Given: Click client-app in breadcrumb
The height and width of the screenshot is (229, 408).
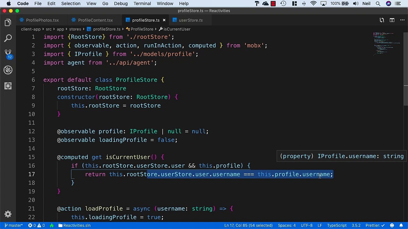Looking at the screenshot, I should pos(31,29).
